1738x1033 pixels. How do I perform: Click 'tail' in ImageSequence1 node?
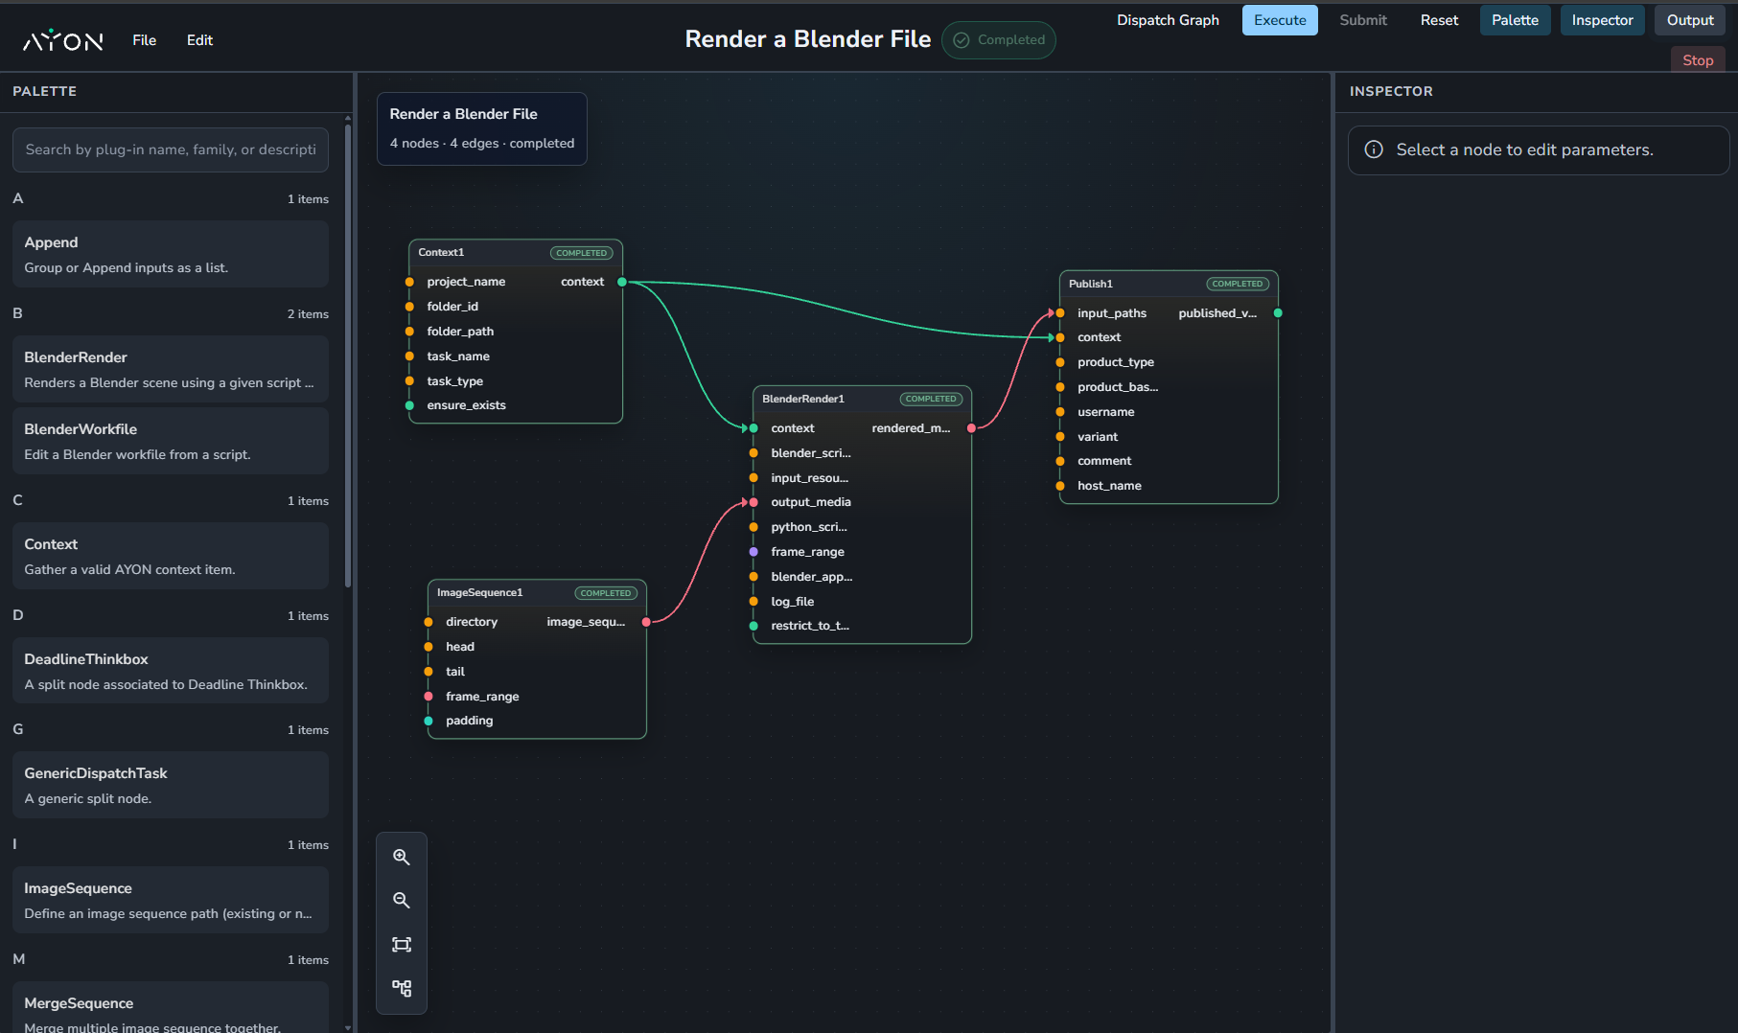coord(455,672)
